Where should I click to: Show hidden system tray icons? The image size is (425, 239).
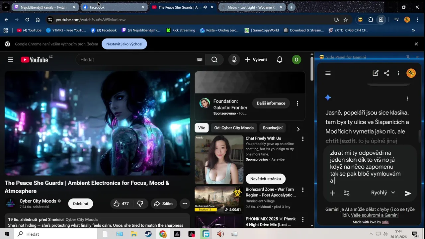point(371,234)
